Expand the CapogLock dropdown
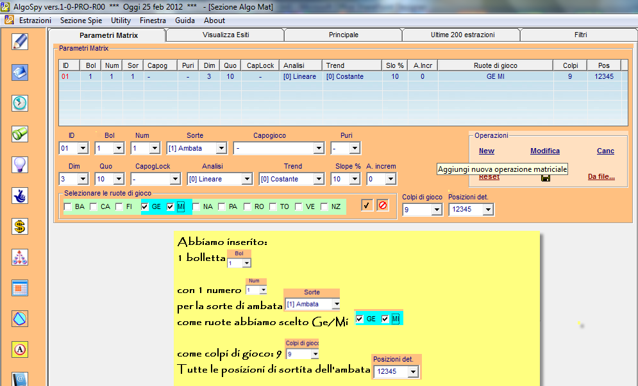Screen dimensions: 638x386 coord(175,179)
